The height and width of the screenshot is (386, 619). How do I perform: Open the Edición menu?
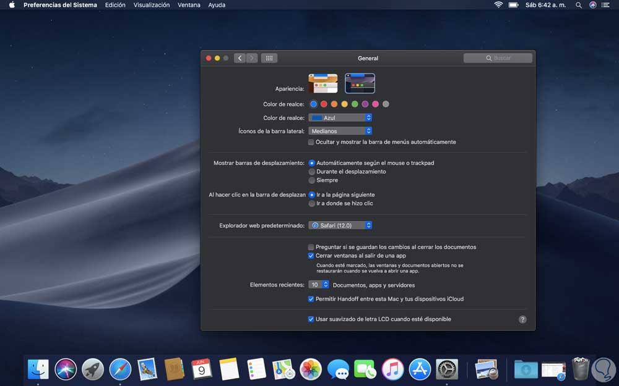tap(115, 5)
